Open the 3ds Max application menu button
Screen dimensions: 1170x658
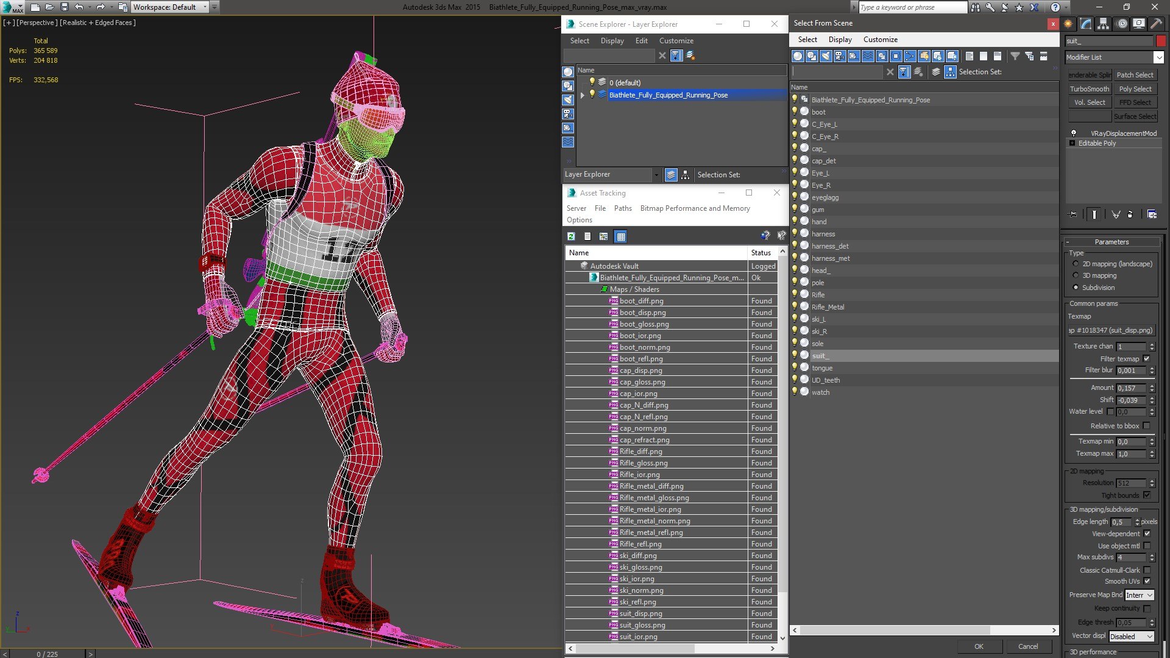tap(12, 7)
